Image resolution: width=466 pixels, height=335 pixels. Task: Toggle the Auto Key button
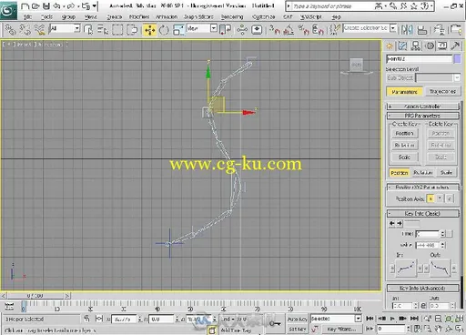(297, 319)
